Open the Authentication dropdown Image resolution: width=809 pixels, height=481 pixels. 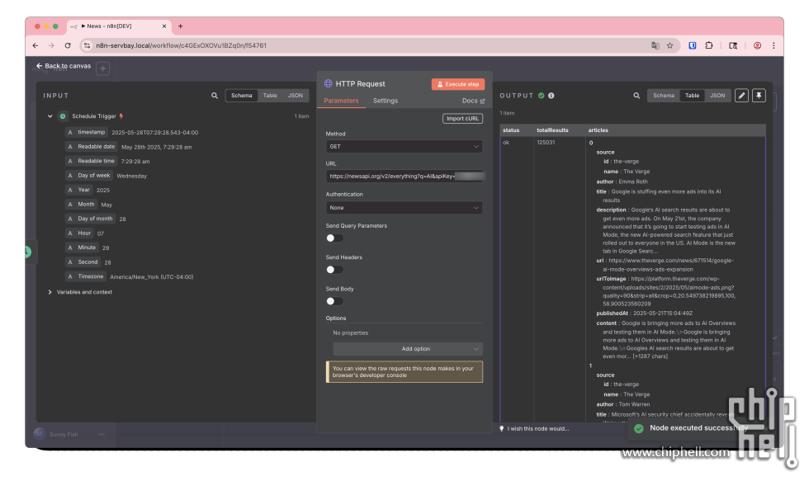(404, 207)
